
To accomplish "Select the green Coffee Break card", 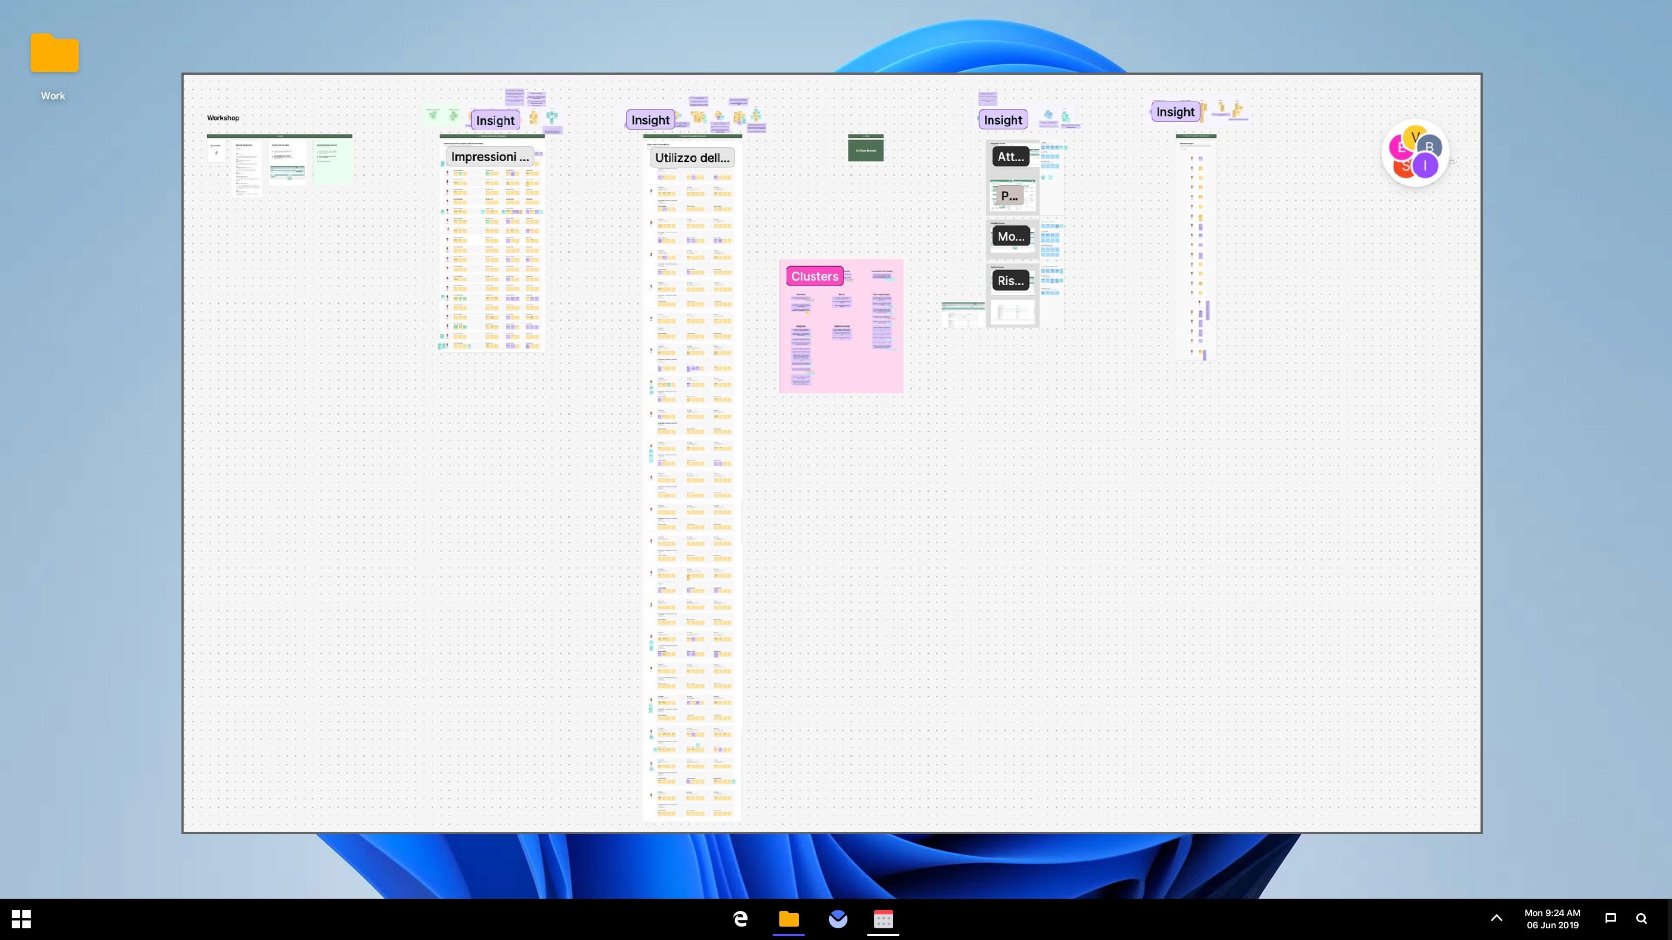I will (x=866, y=150).
